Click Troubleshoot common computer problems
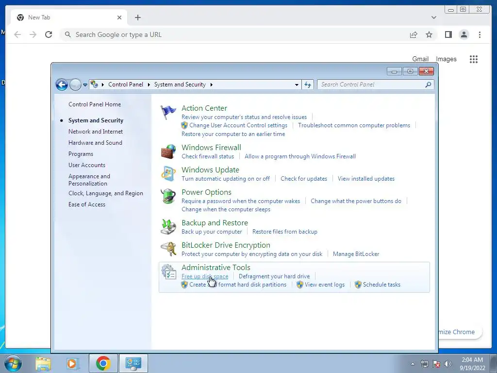Screen dimensions: 497x373 [354, 125]
